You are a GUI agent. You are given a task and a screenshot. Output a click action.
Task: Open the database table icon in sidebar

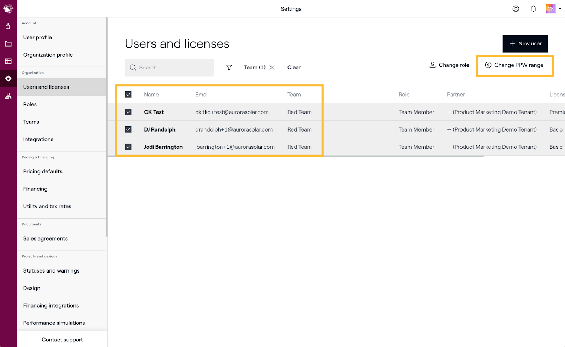point(8,61)
